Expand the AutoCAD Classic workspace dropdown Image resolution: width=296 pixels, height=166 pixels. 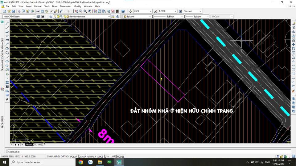pyautogui.click(x=19, y=17)
